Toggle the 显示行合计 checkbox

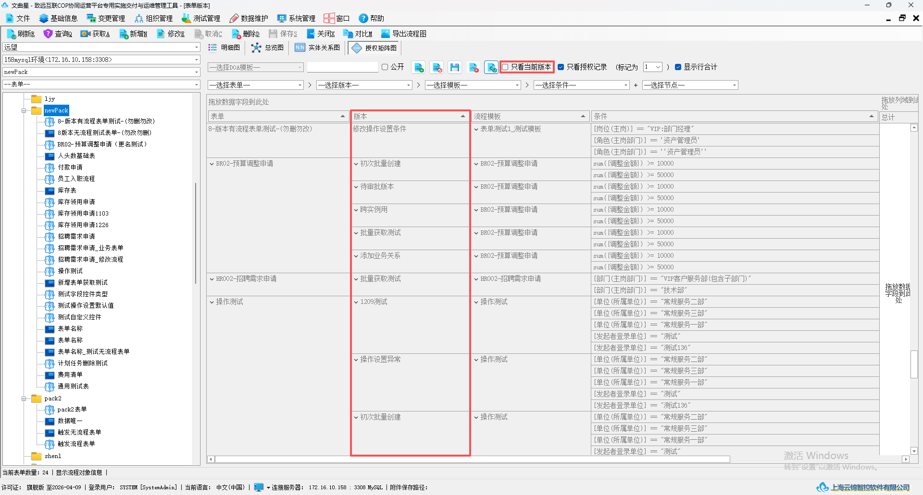pyautogui.click(x=678, y=67)
